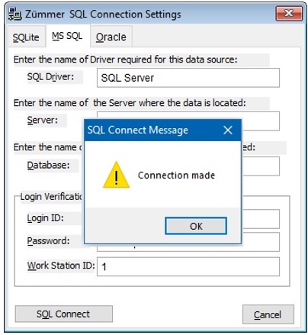Focus the Login ID input field
The image size is (308, 335).
click(261, 219)
